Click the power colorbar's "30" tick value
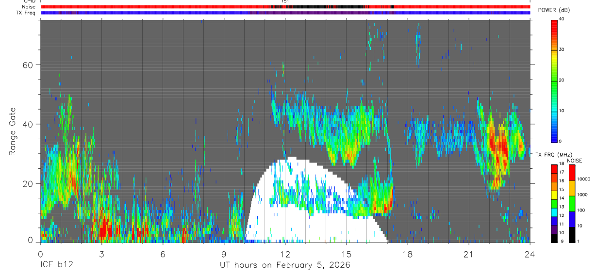Image resolution: width=596 pixels, height=275 pixels. coord(562,49)
